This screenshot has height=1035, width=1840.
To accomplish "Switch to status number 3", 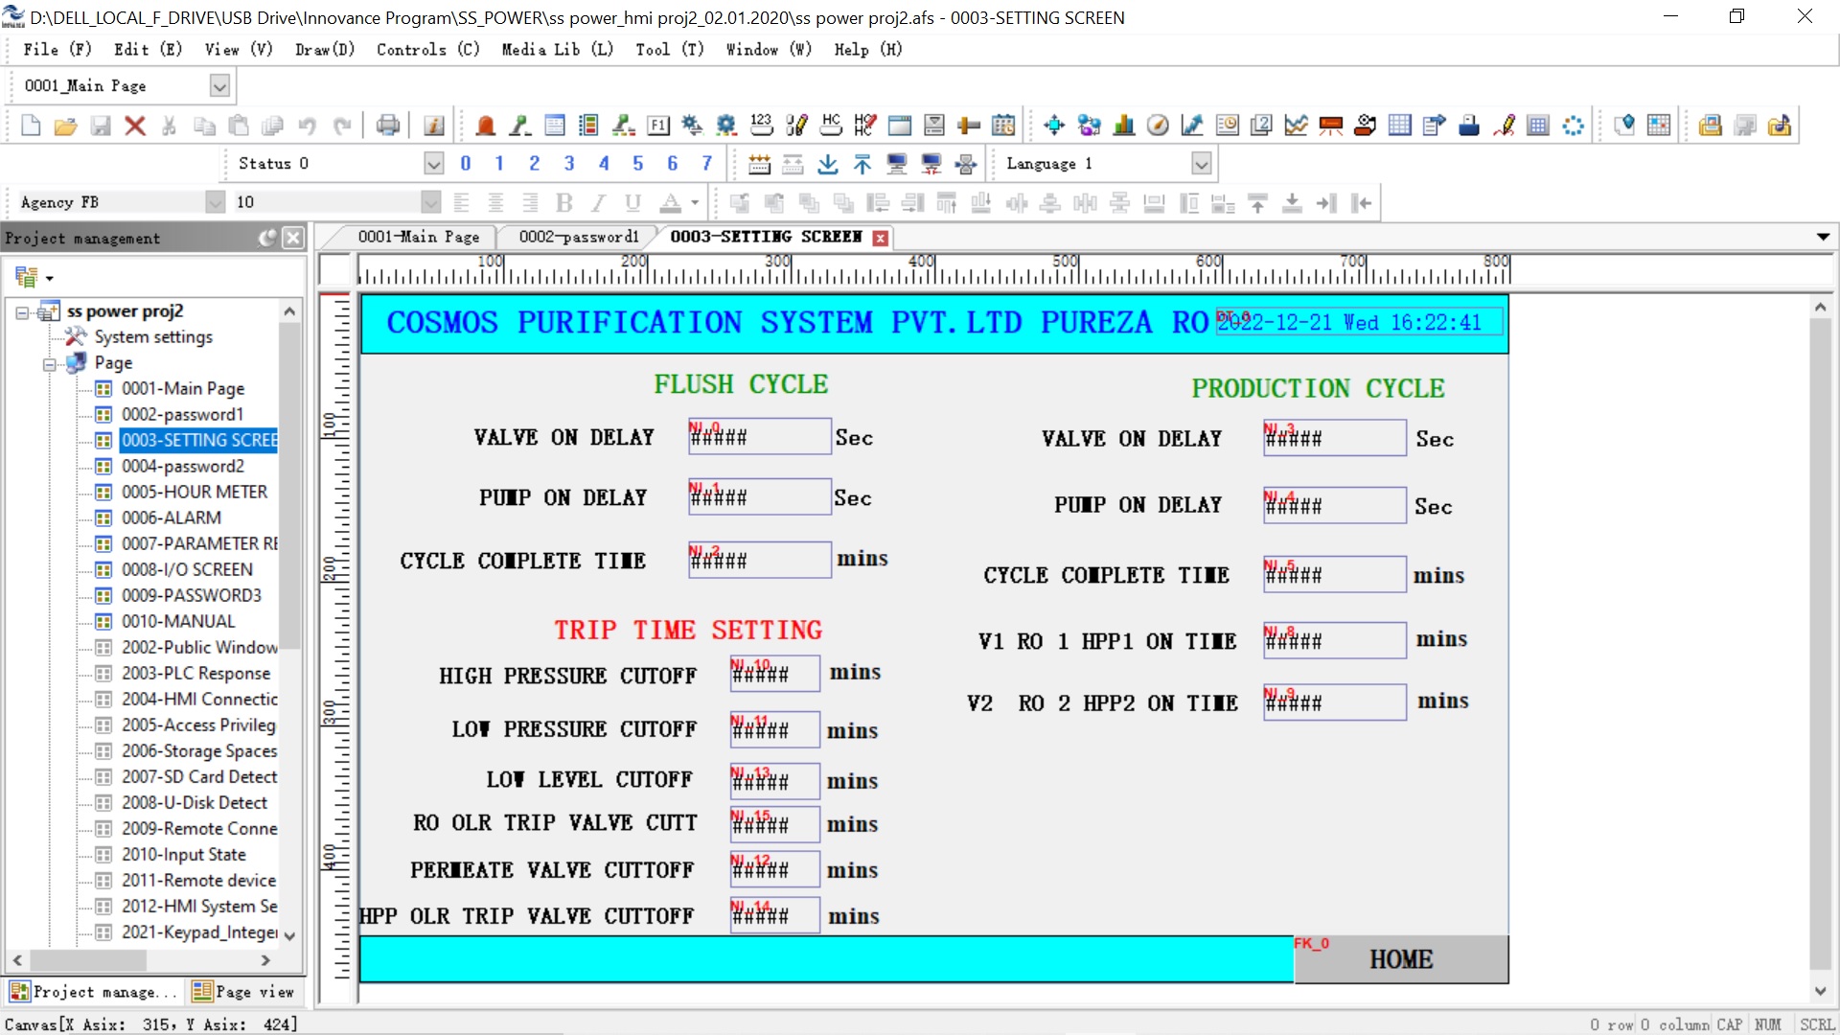I will pyautogui.click(x=569, y=164).
